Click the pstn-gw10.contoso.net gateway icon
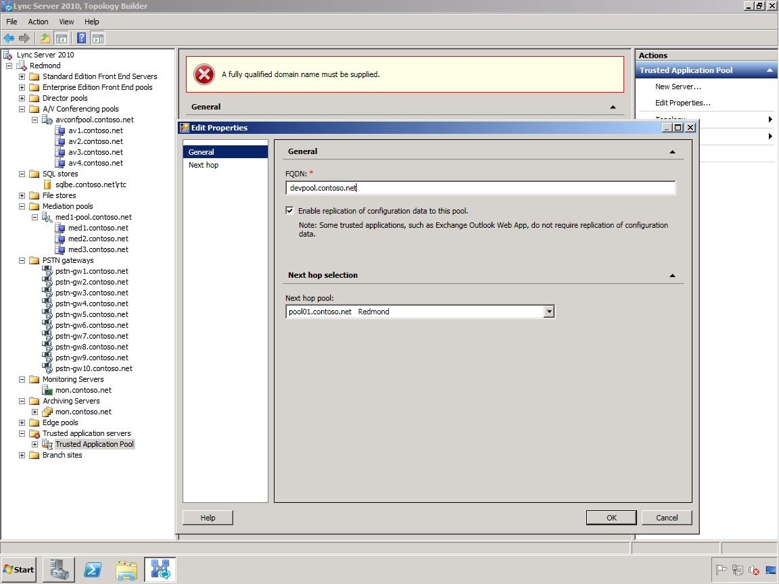 coord(47,368)
